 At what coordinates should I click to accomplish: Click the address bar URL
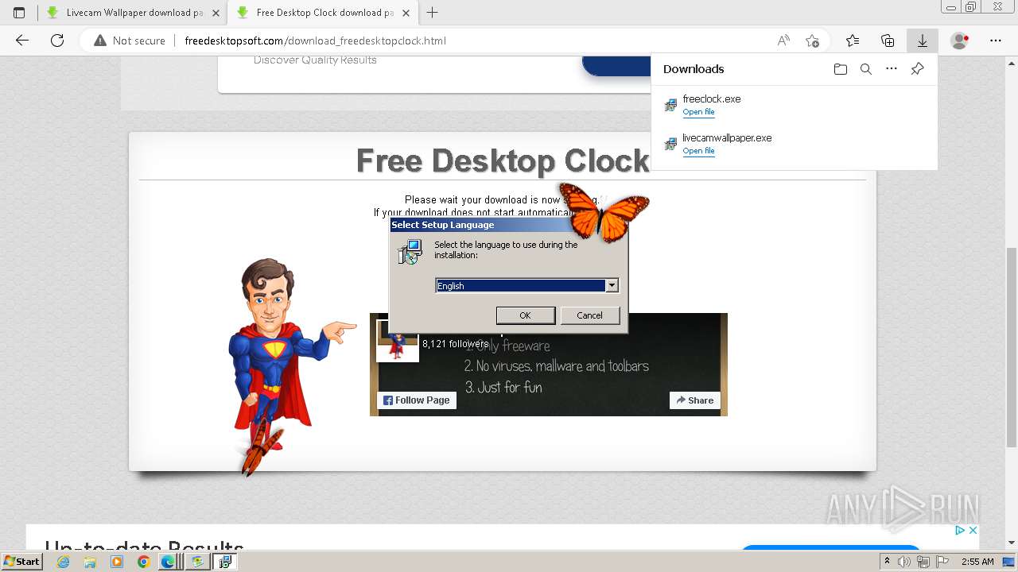tap(315, 41)
